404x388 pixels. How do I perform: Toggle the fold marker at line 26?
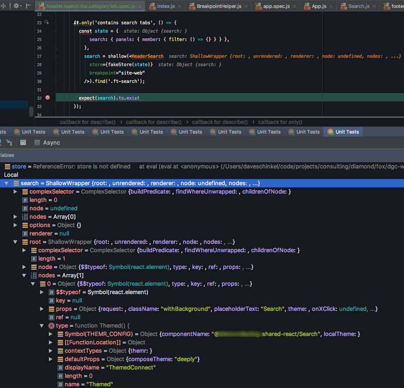tap(56, 48)
